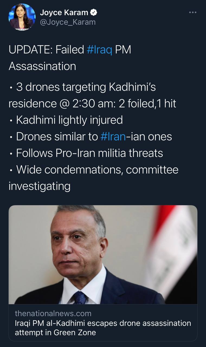The image size is (206, 347).
Task: Tap the 'UPDATE: Failed' tweet text
Action: (x=46, y=50)
